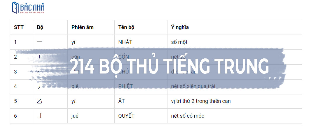Select the 乙 radical character
The width and height of the screenshot is (316, 138).
coord(40,101)
